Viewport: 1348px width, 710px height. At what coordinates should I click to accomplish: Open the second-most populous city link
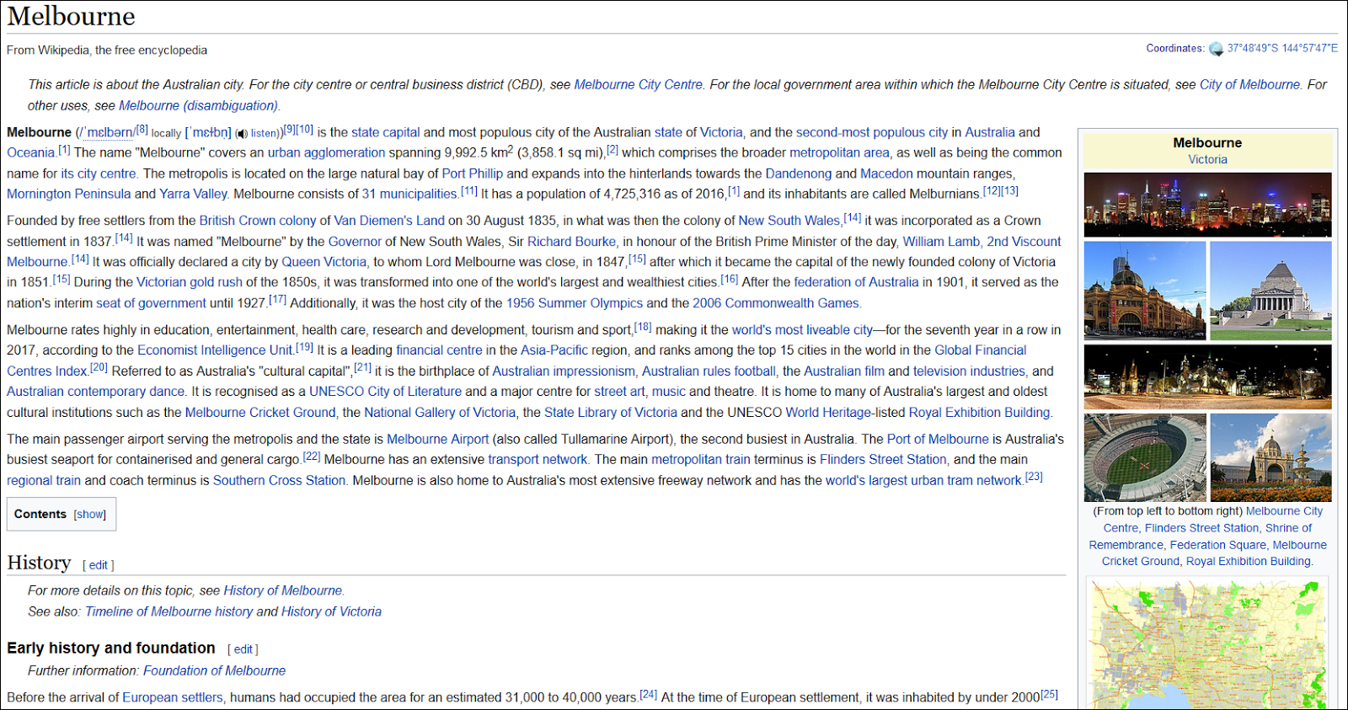tap(872, 132)
